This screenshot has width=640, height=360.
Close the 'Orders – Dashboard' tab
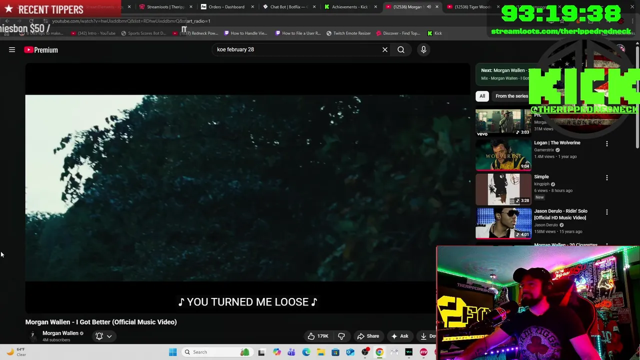click(252, 7)
